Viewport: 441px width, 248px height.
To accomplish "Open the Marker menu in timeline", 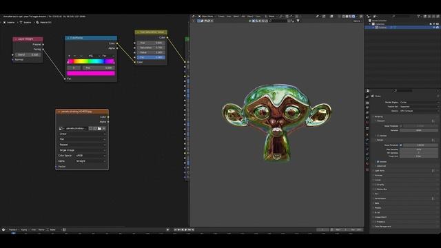I will 41,229.
